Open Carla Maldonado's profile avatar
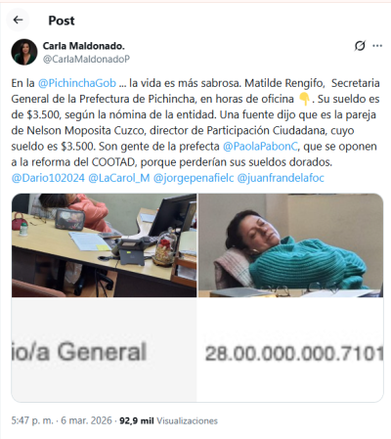This screenshot has height=439, width=391. click(x=24, y=52)
